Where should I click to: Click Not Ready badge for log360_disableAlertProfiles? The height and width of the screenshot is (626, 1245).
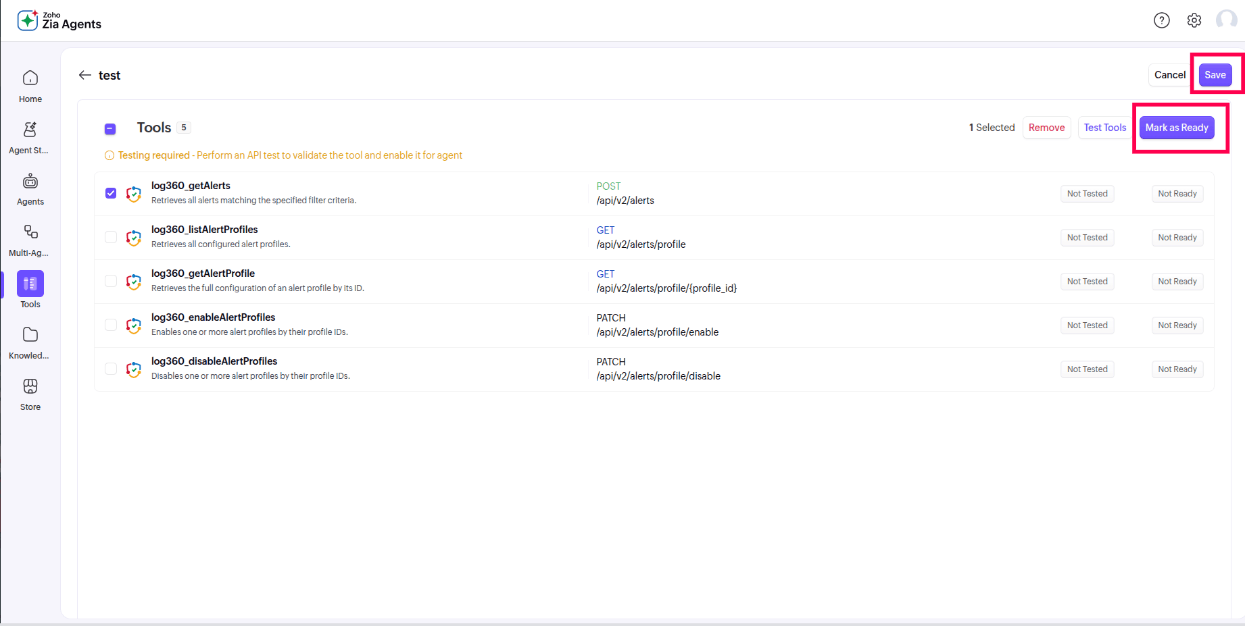[x=1177, y=369]
